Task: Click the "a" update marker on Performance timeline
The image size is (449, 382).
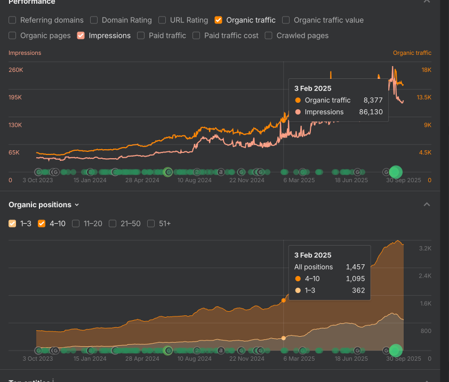Action: (x=221, y=172)
